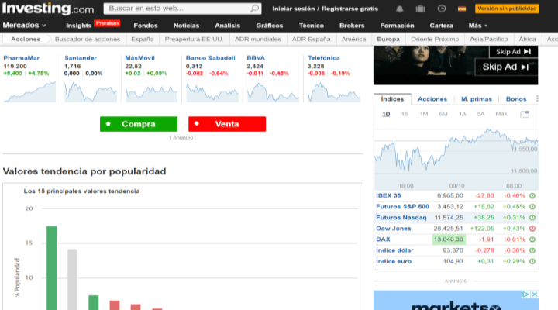This screenshot has width=558, height=310.
Task: Open the Cartera menu
Action: (441, 26)
